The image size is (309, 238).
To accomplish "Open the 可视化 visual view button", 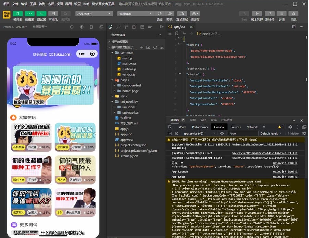I will [53, 14].
